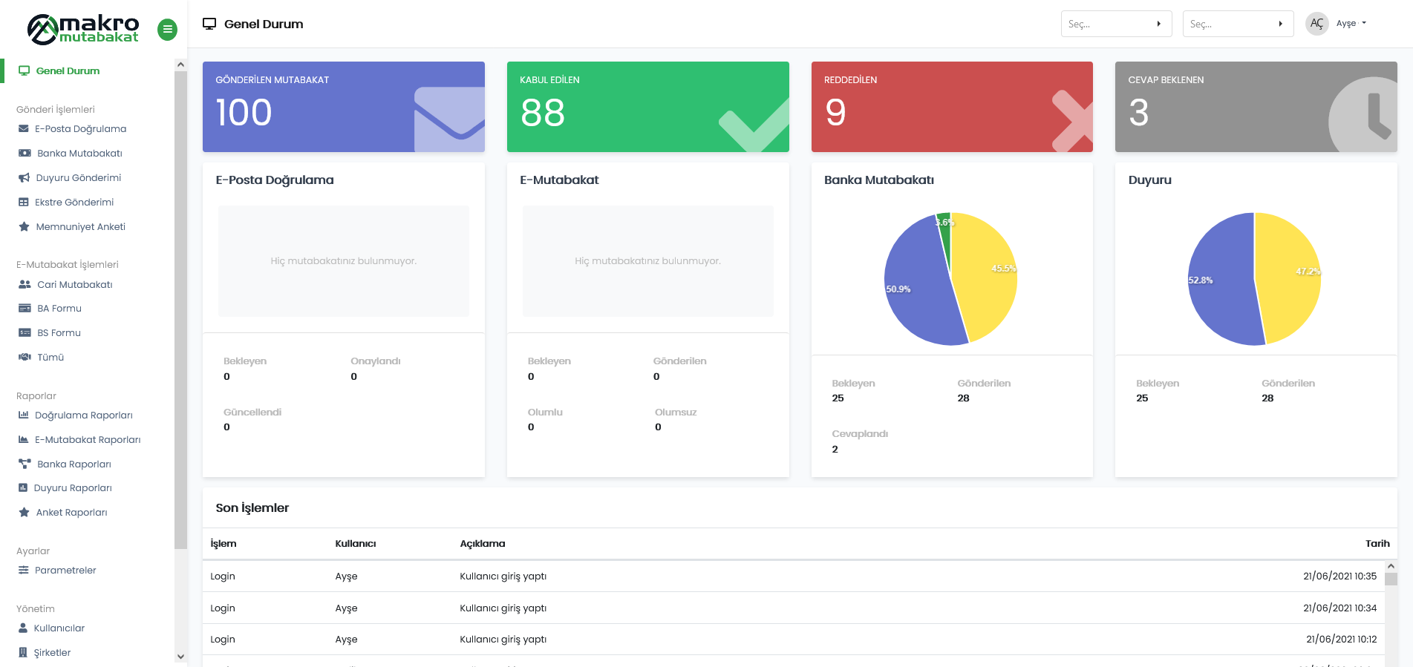Go to the Kullanıcılar page
This screenshot has height=667, width=1413.
[59, 628]
